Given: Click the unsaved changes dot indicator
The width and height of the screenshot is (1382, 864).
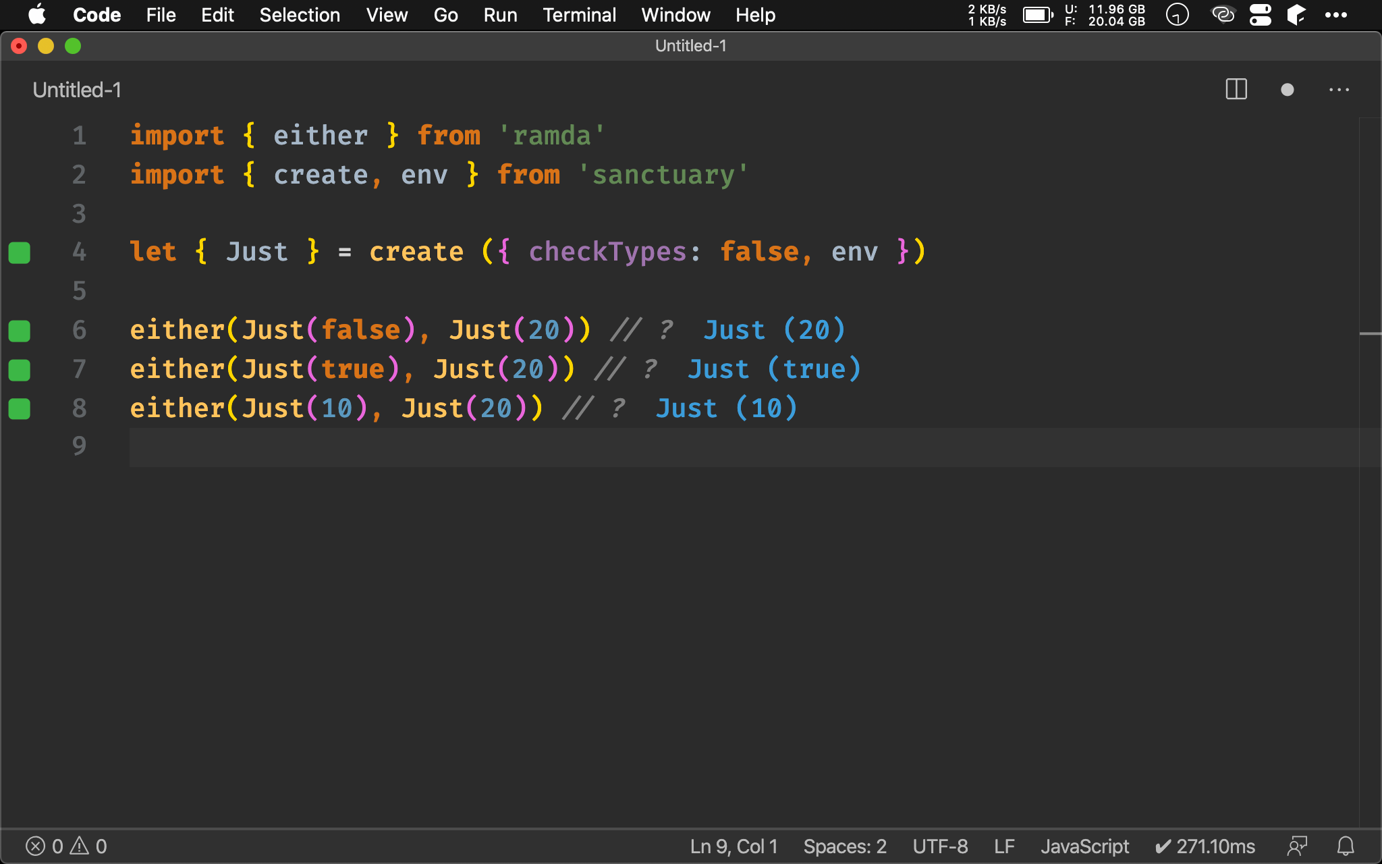Looking at the screenshot, I should (x=1287, y=90).
